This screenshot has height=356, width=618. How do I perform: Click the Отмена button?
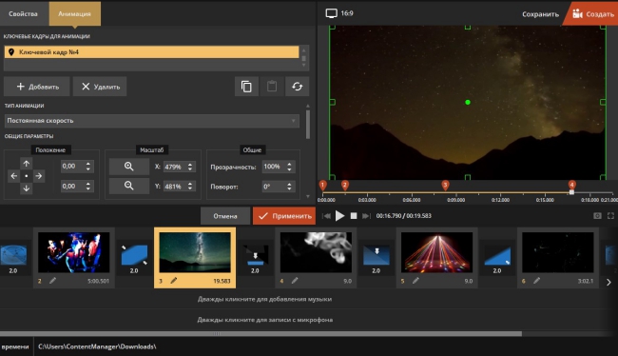click(225, 216)
